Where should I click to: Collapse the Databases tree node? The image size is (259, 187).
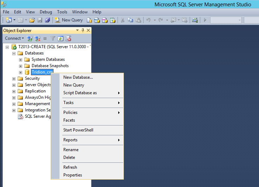pos(14,53)
